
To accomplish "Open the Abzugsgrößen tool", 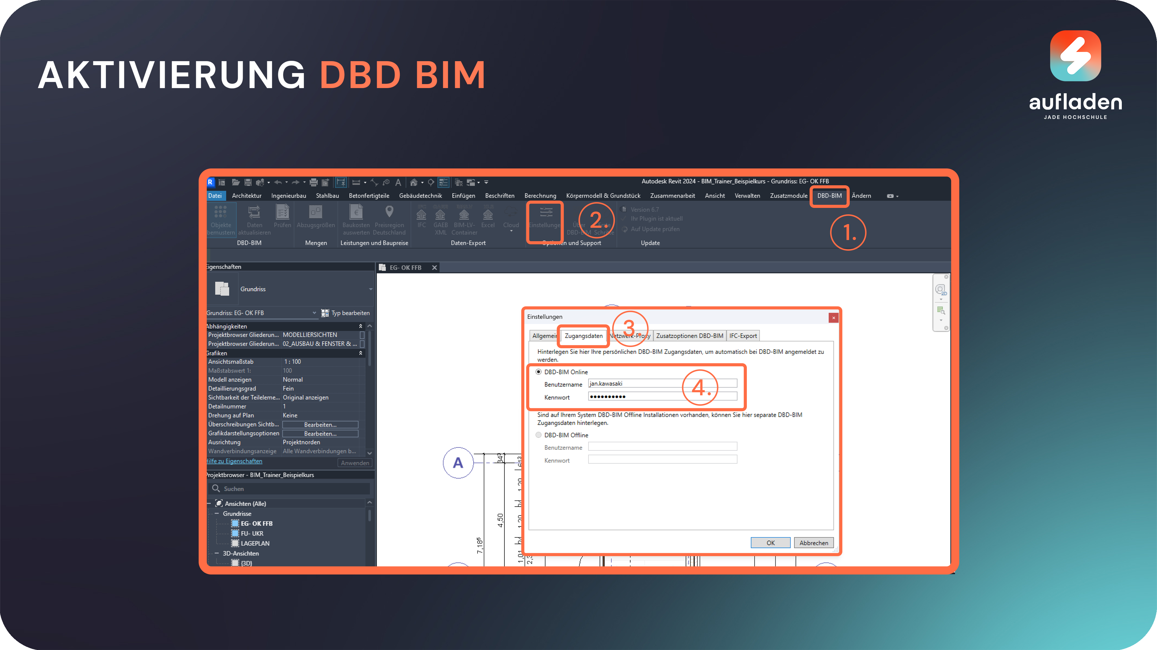I will [x=316, y=216].
